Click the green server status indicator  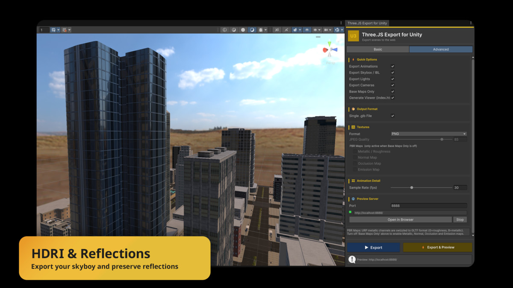(x=350, y=212)
